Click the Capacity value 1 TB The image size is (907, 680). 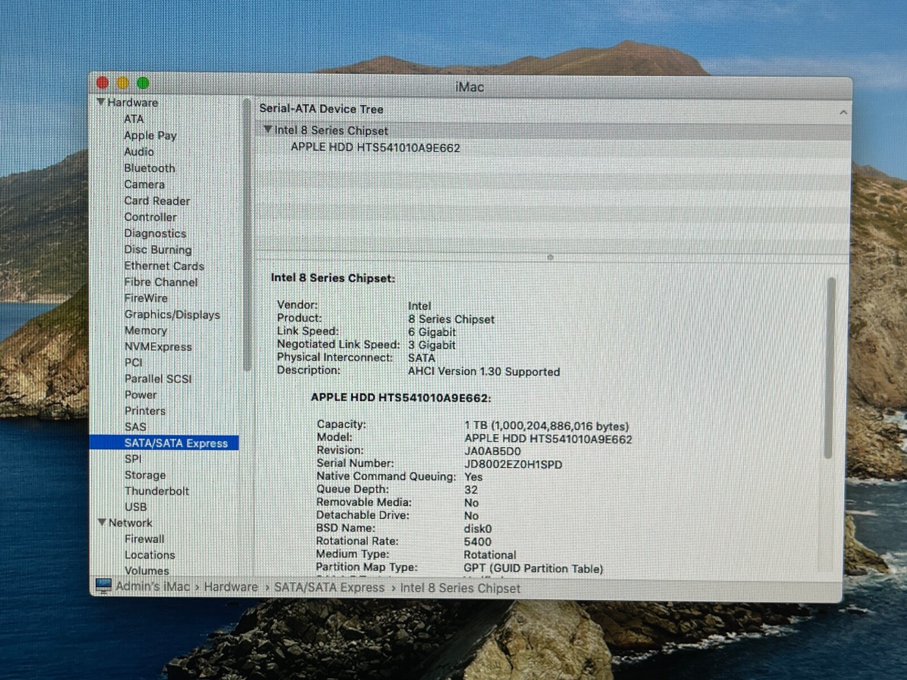546,426
